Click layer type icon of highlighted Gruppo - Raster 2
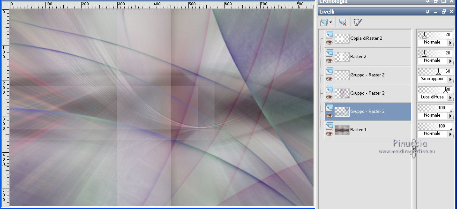Image resolution: width=457 pixels, height=209 pixels. pyautogui.click(x=330, y=108)
